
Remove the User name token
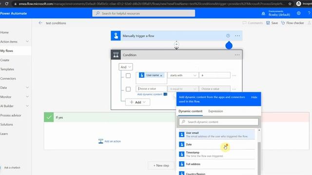point(161,76)
